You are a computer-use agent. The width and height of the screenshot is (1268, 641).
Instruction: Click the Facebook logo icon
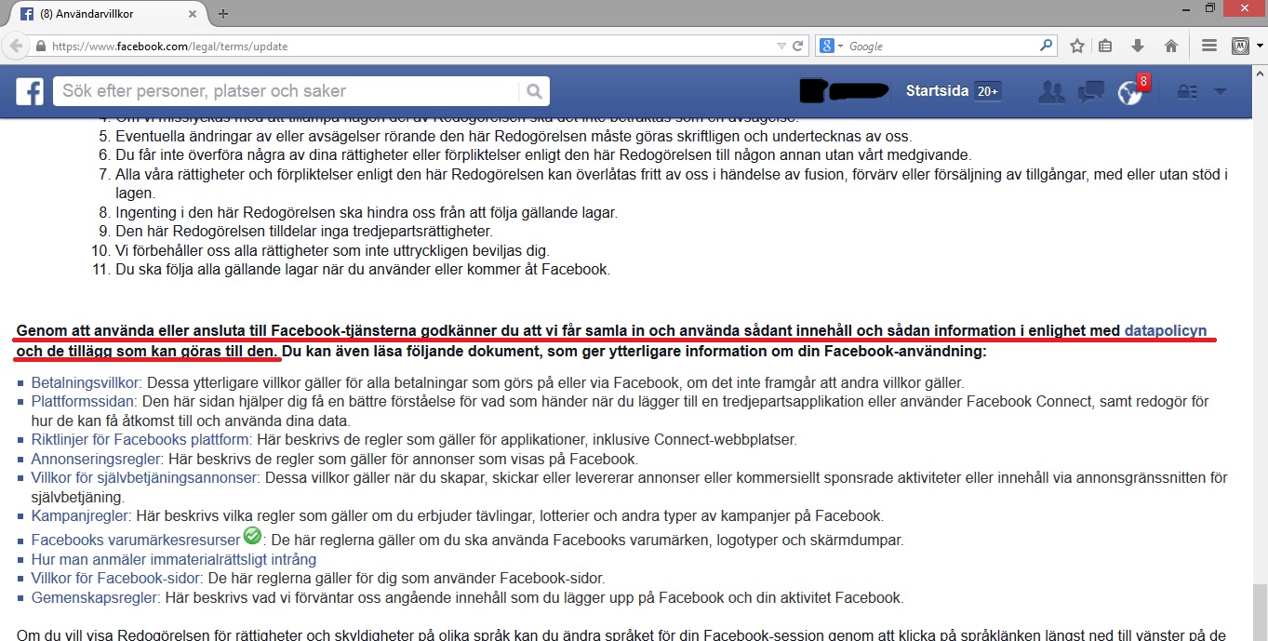pyautogui.click(x=30, y=91)
